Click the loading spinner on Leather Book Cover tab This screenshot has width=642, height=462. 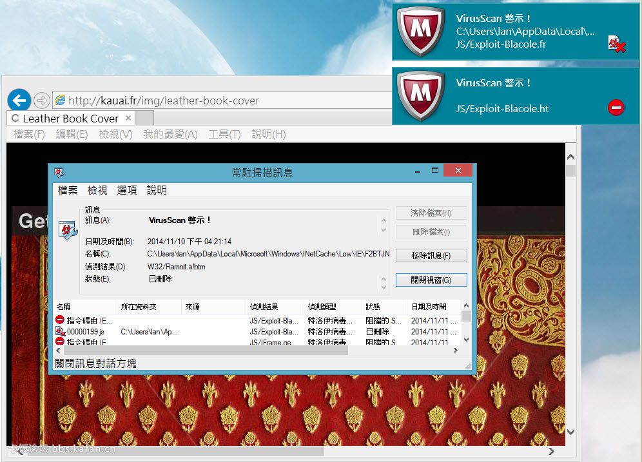coord(15,119)
